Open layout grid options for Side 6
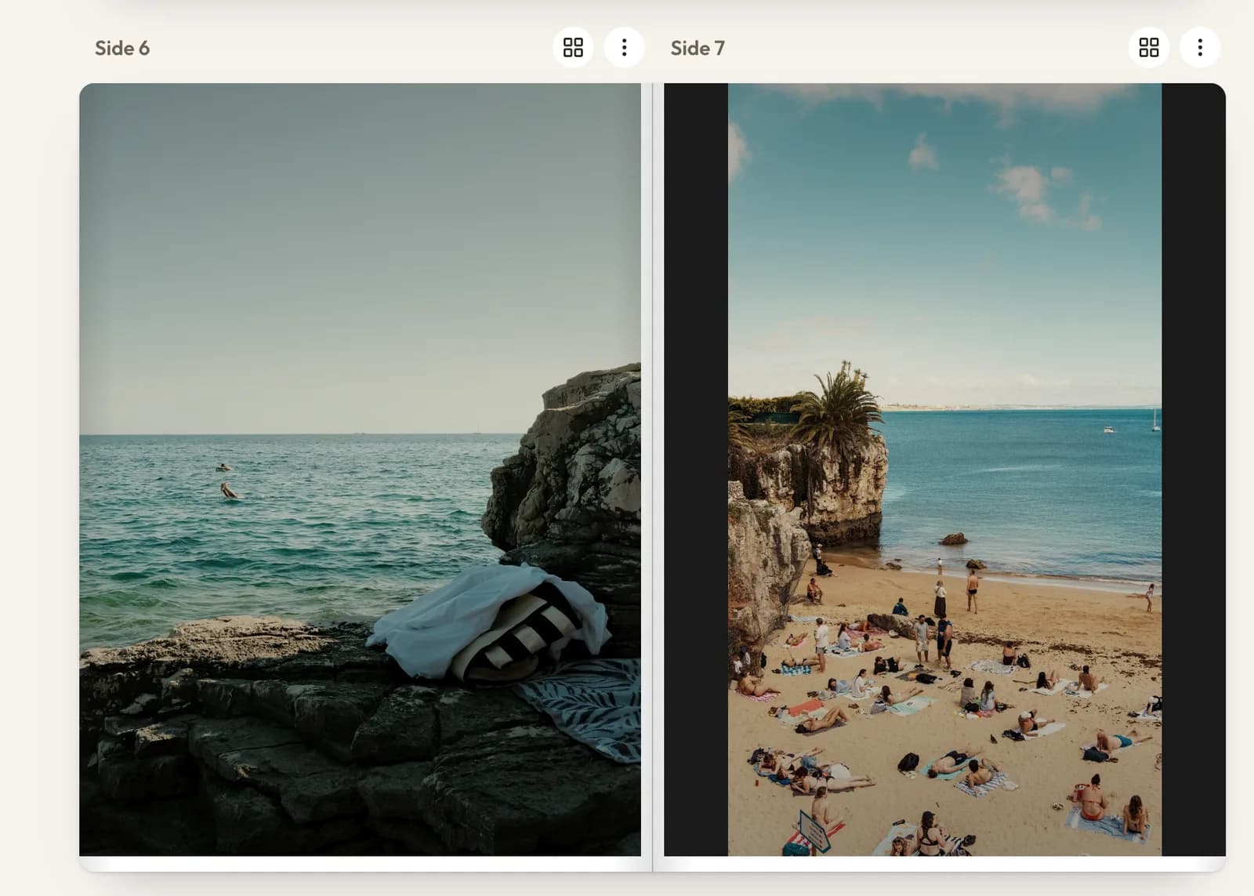Viewport: 1254px width, 896px height. point(573,48)
